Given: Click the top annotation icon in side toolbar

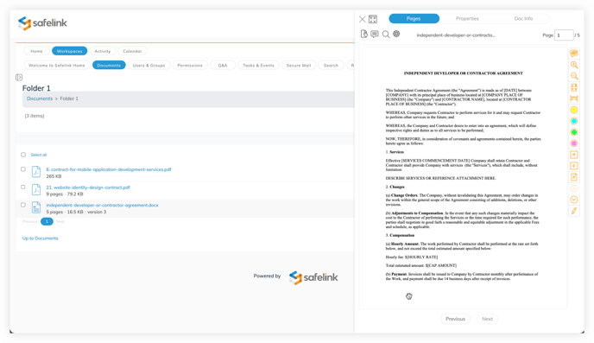Looking at the screenshot, I should tap(574, 54).
